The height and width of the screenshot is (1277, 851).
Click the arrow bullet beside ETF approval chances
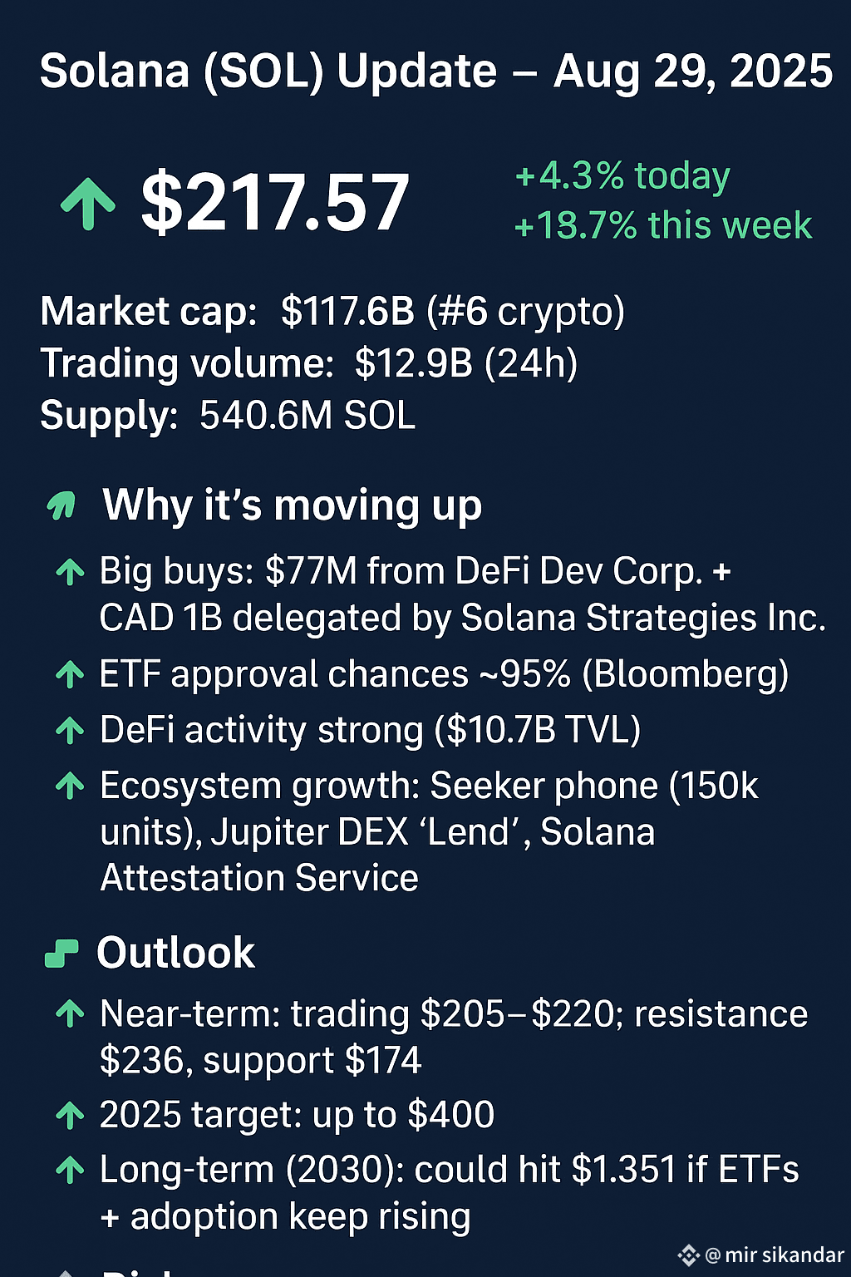point(70,674)
